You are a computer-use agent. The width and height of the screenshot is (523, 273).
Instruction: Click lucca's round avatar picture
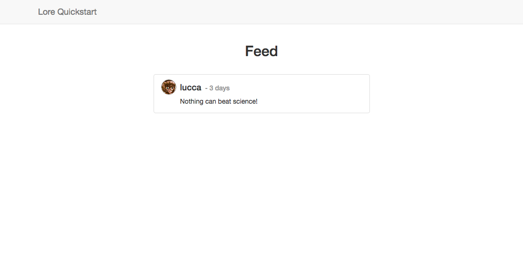(168, 87)
